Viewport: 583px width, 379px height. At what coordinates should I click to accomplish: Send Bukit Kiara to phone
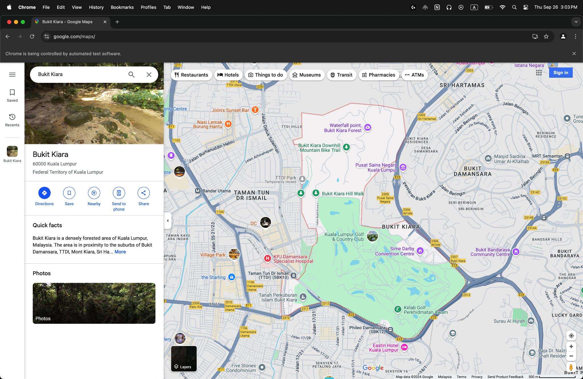click(x=119, y=199)
